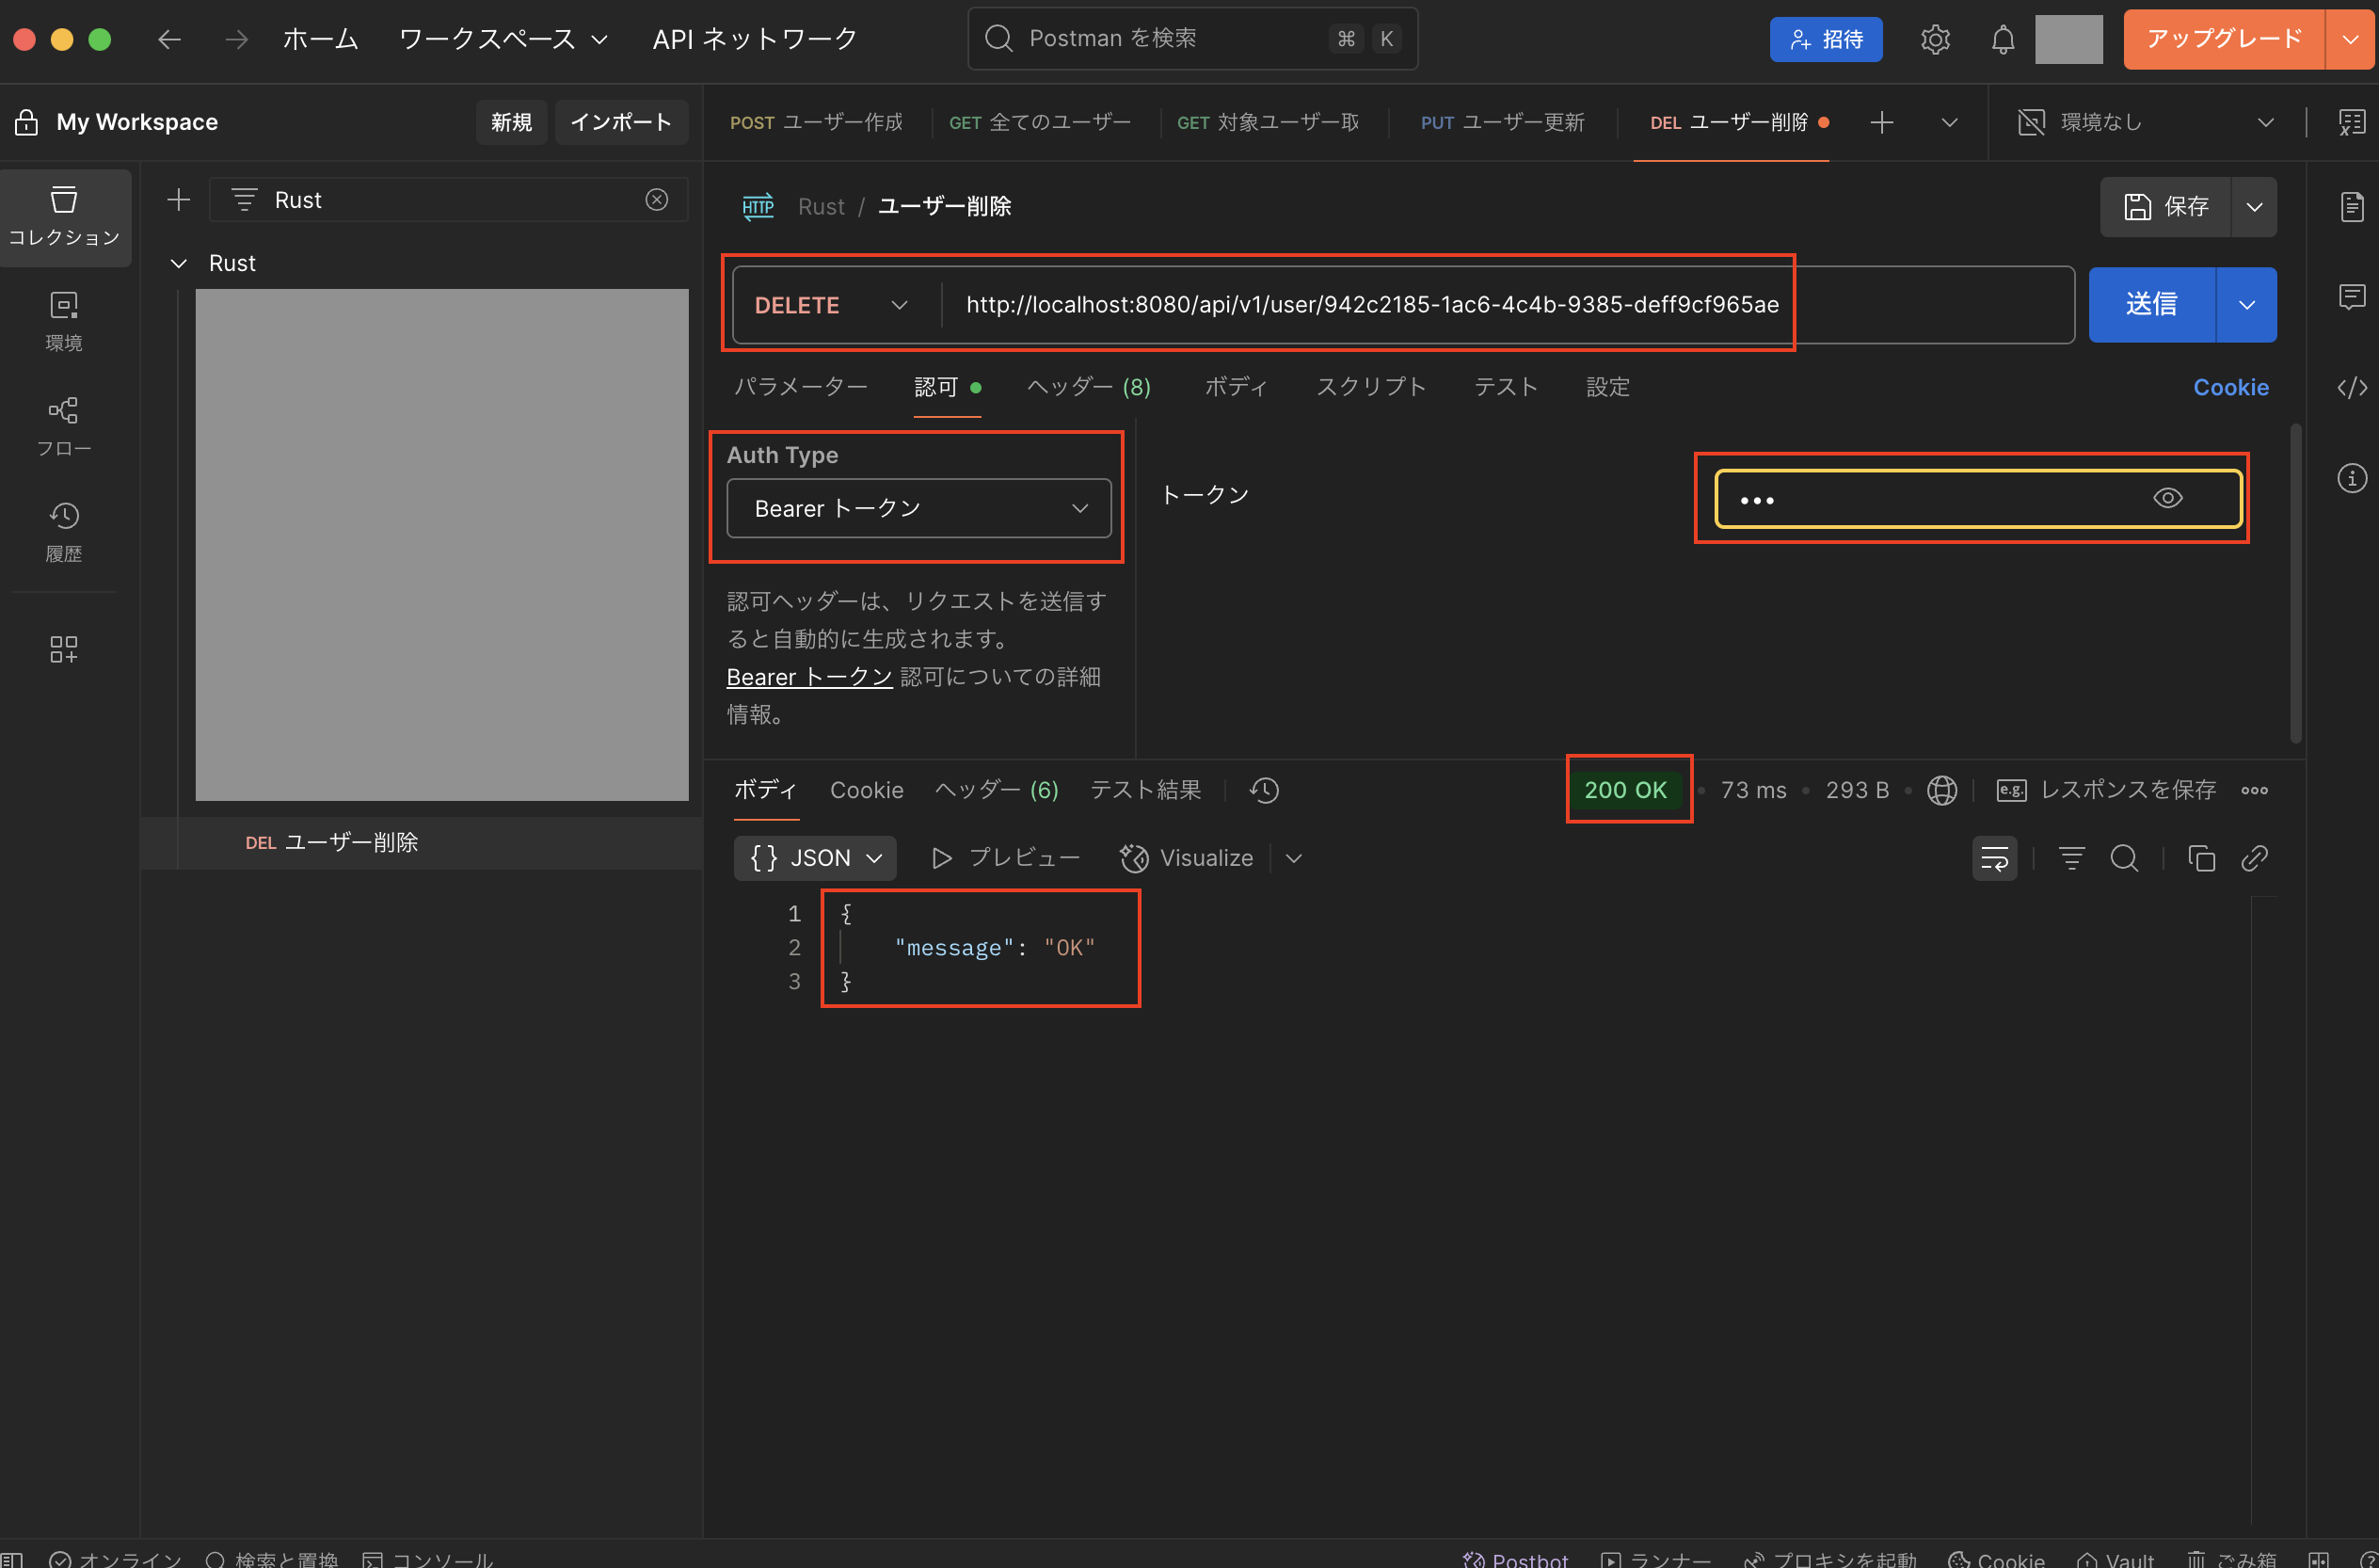Collapse the Rust collection tree
This screenshot has height=1568, width=2379.
point(179,263)
